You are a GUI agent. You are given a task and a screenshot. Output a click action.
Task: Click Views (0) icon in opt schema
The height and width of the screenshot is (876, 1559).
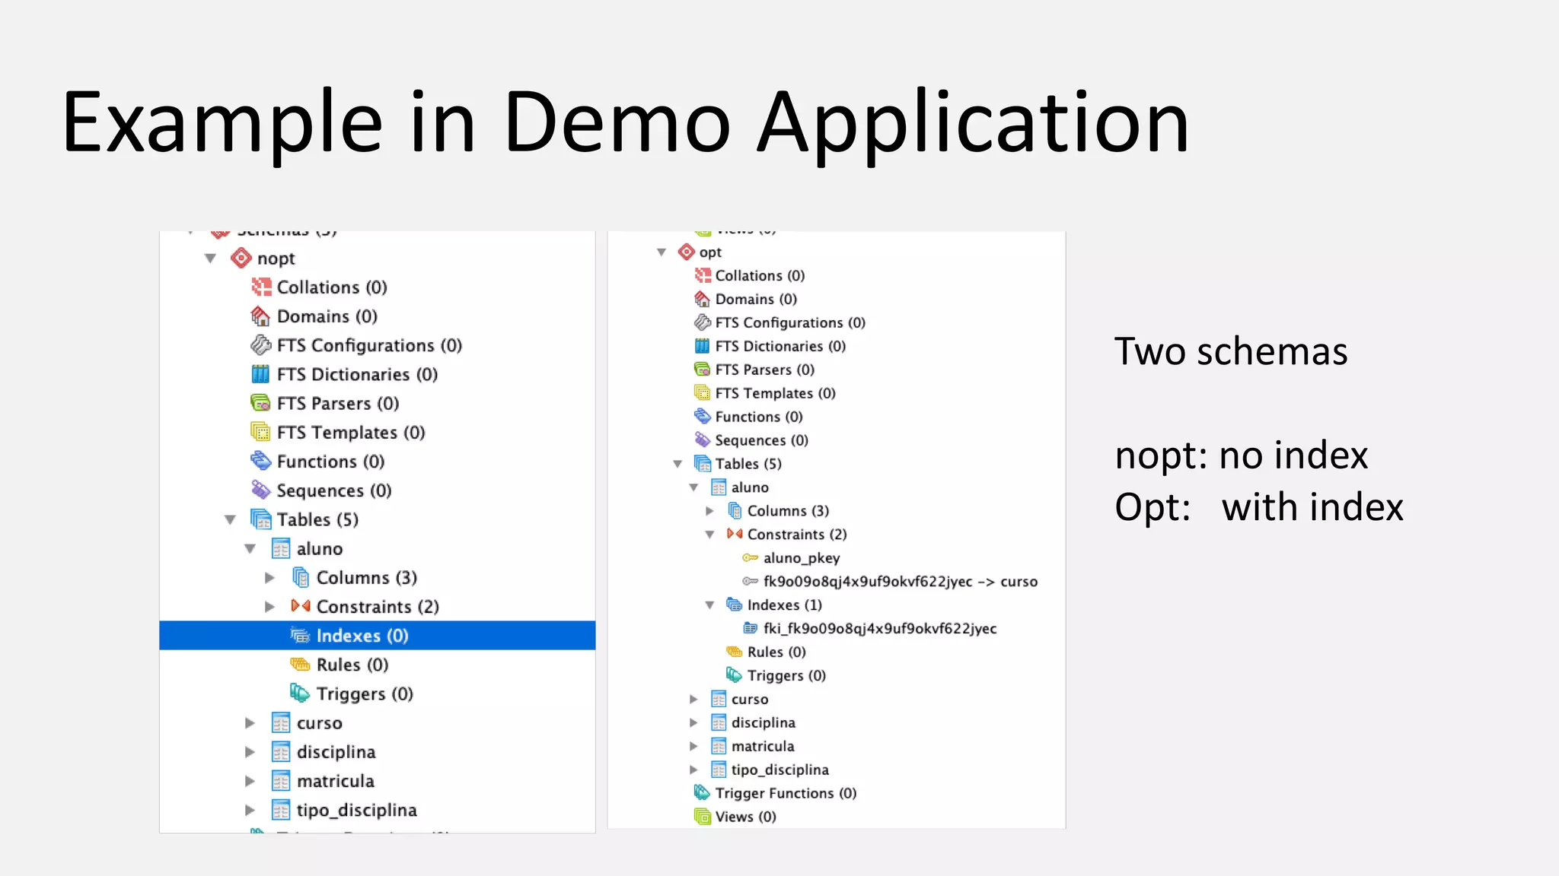pos(702,817)
